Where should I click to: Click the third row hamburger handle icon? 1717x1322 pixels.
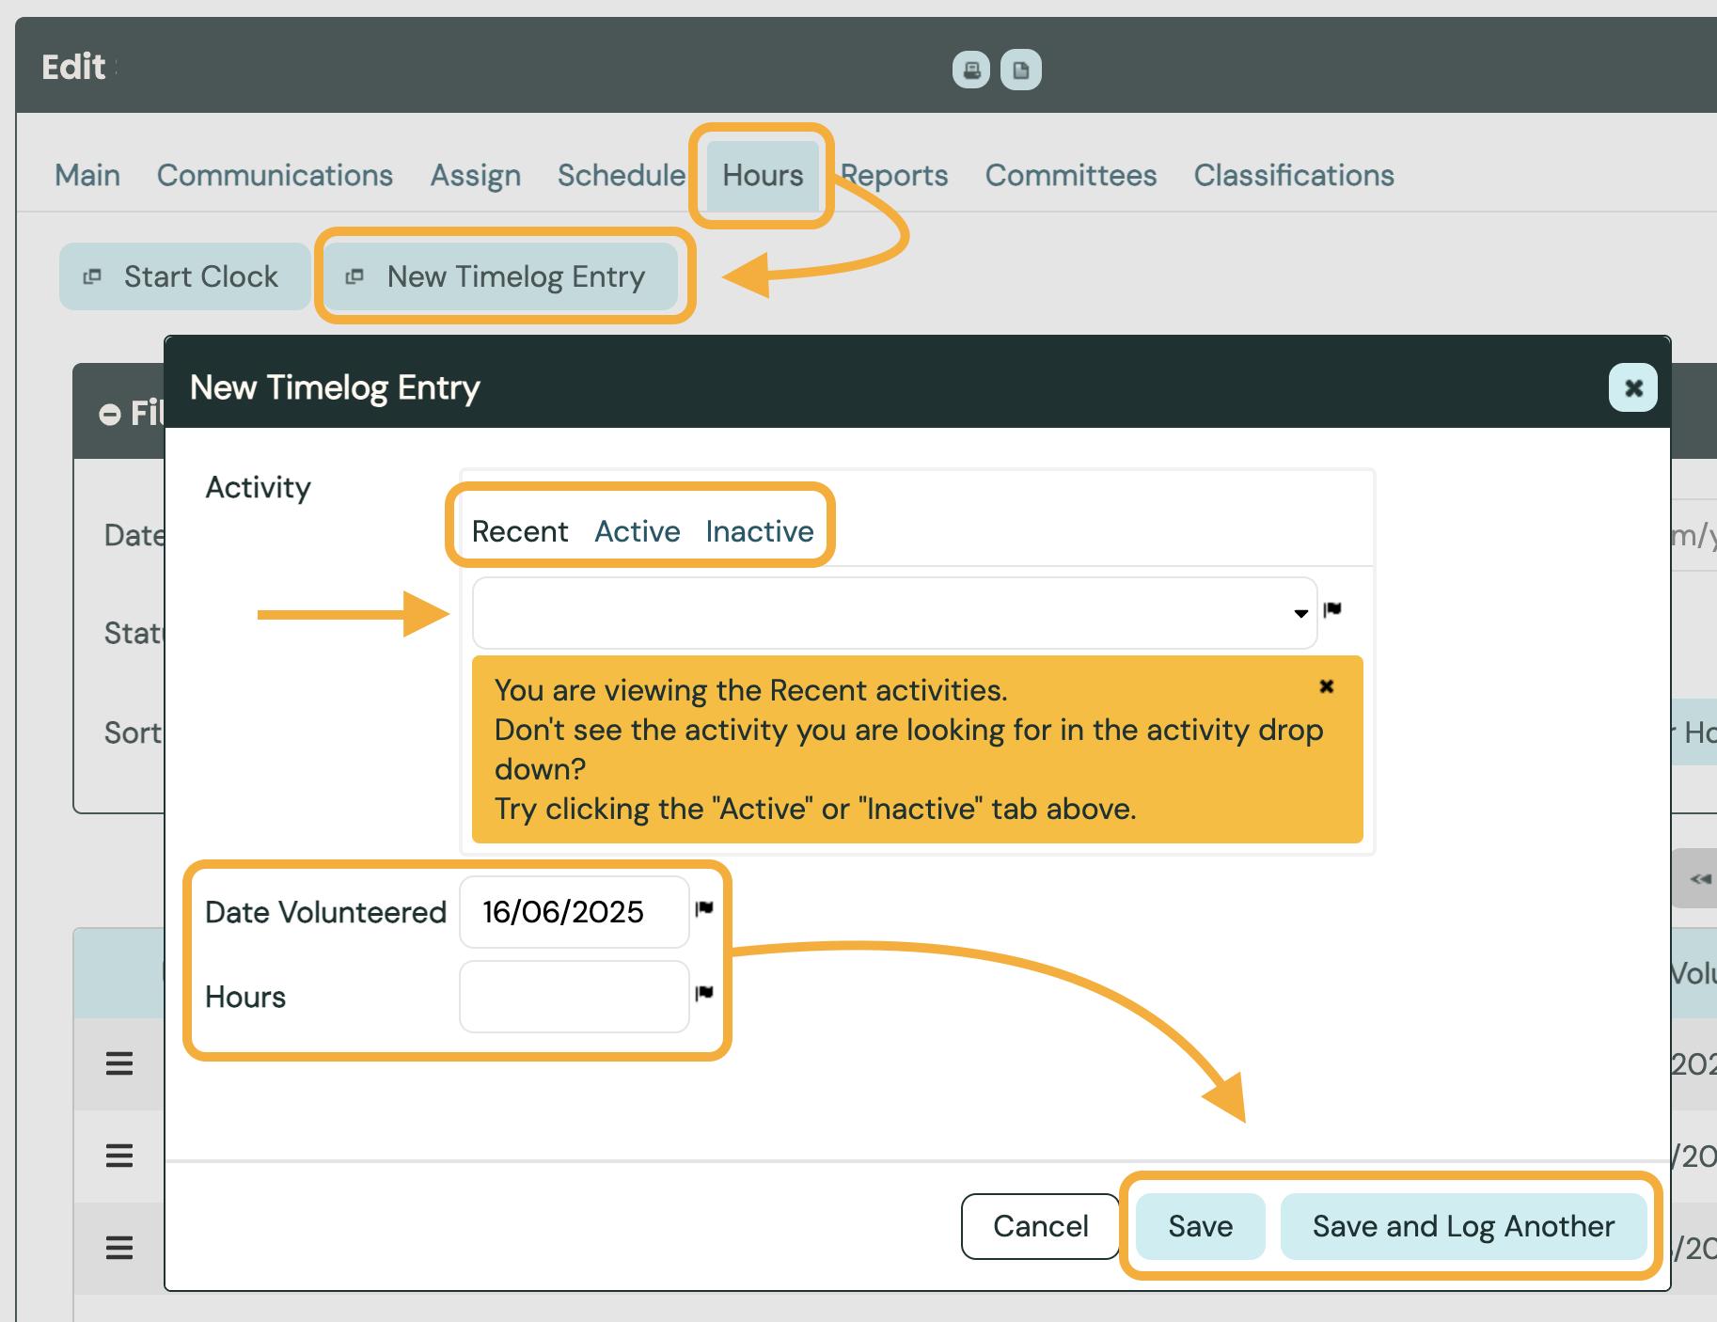119,1248
